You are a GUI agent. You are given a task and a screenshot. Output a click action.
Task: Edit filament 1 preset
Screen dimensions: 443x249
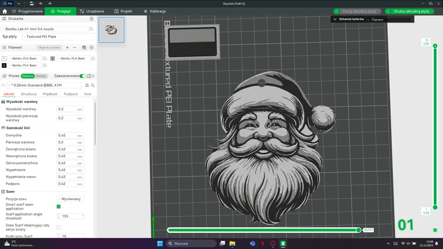coord(45,58)
